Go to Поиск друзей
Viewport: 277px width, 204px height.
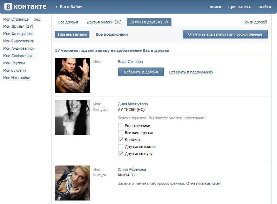click(x=255, y=22)
